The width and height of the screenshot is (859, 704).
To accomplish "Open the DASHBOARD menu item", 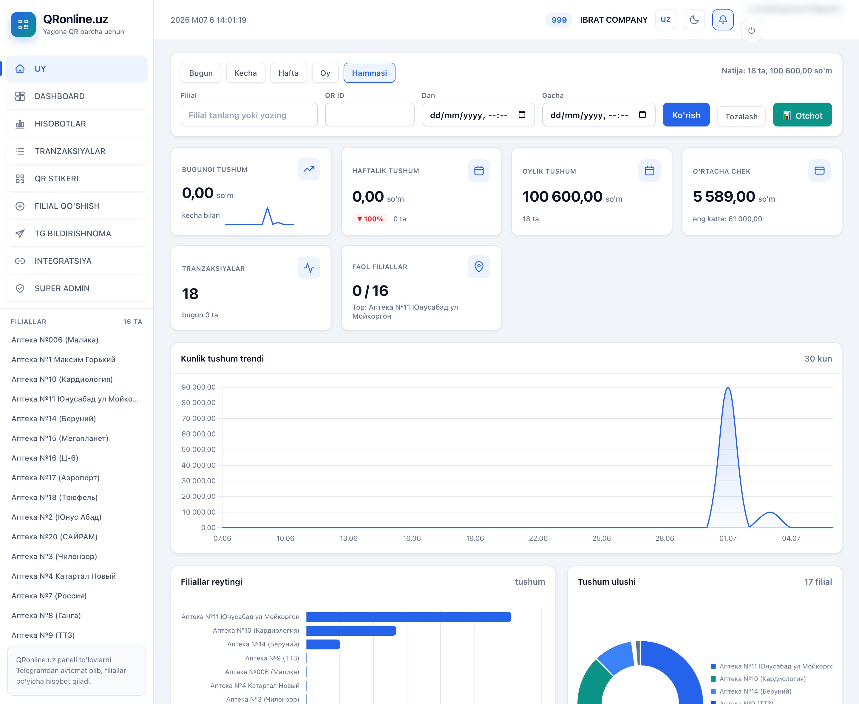I will tap(77, 96).
